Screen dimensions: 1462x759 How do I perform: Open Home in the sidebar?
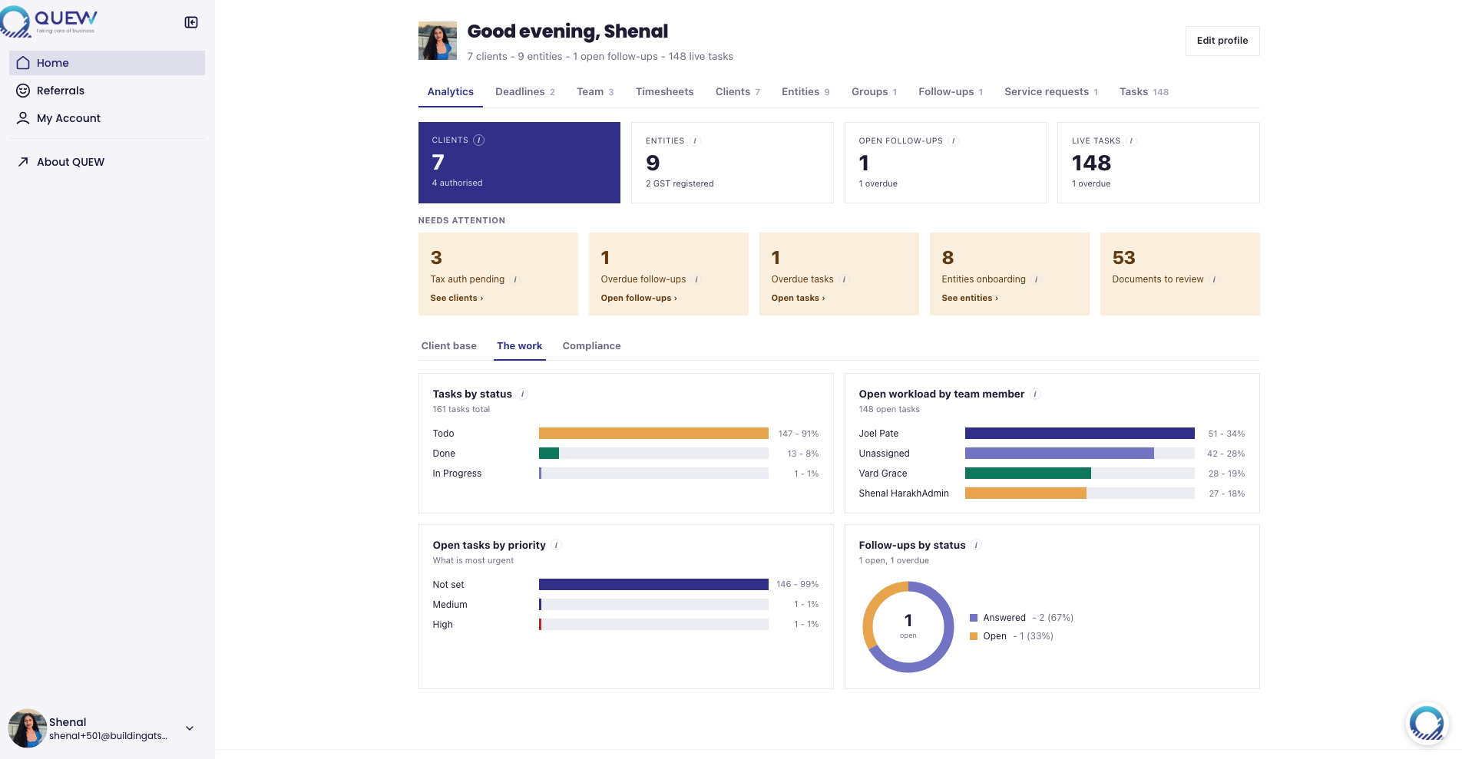(107, 63)
